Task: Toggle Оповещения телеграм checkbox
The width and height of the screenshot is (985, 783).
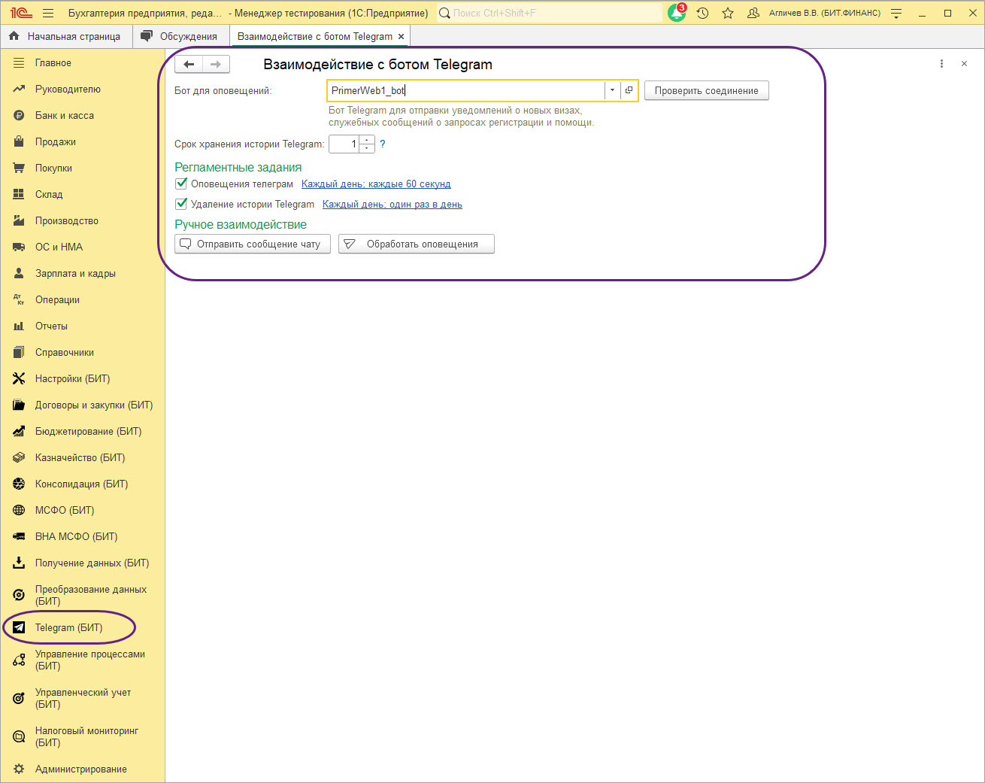Action: tap(181, 184)
